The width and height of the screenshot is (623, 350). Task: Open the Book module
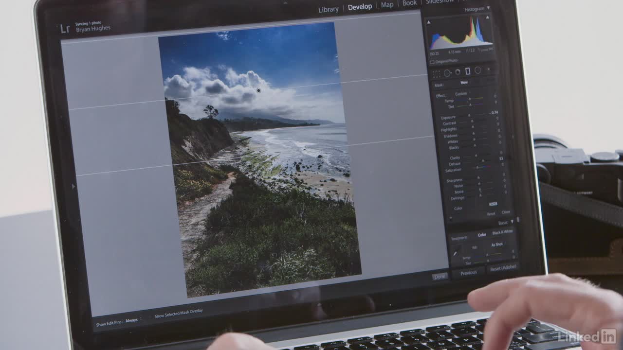click(409, 3)
